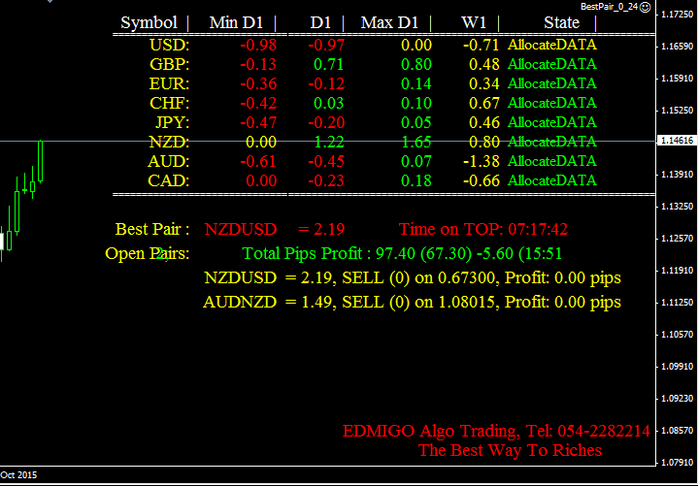Click EUR Max D1 value 0.14

click(416, 83)
